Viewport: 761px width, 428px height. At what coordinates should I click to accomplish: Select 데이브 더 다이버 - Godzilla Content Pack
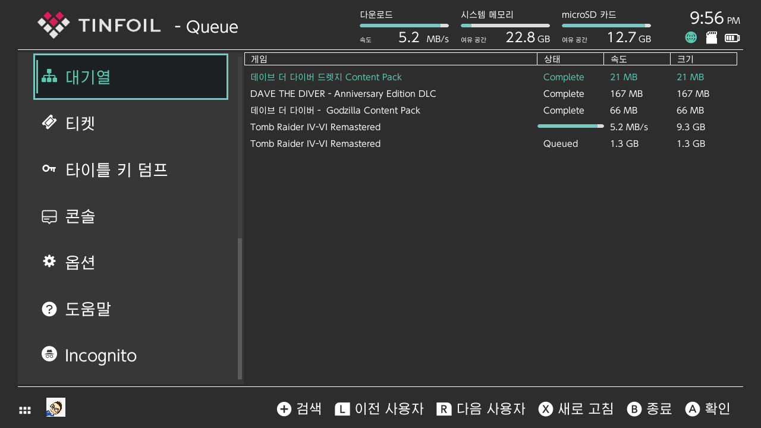point(490,111)
